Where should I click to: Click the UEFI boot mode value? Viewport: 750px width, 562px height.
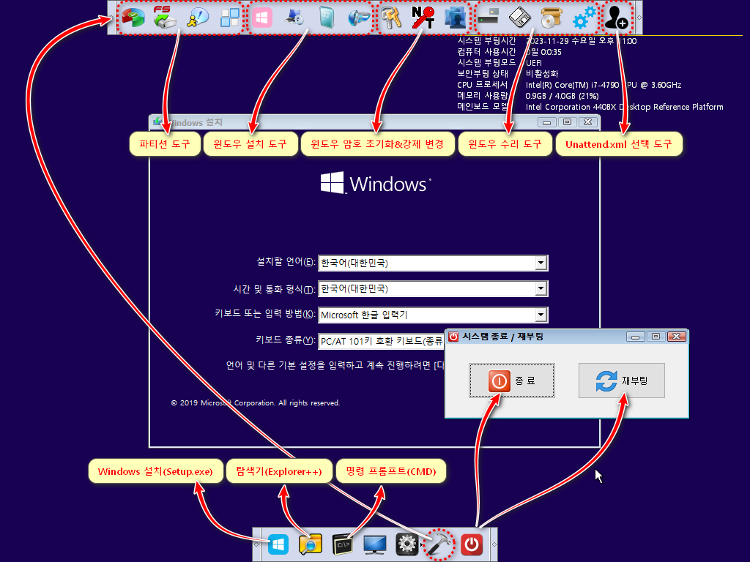(534, 63)
